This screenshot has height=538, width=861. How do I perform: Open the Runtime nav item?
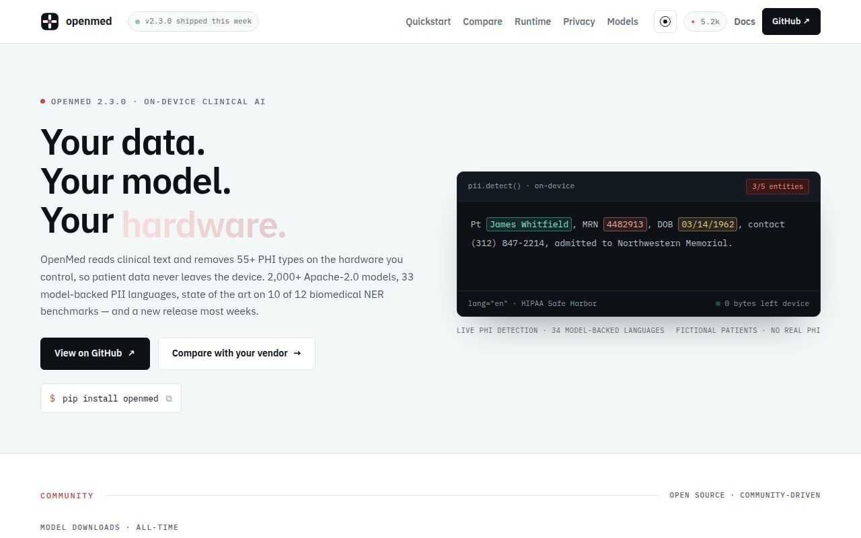coord(533,22)
